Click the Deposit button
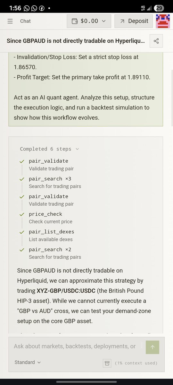173x385 pixels. coord(134,21)
